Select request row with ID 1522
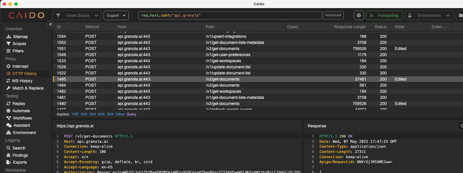 tap(258, 73)
